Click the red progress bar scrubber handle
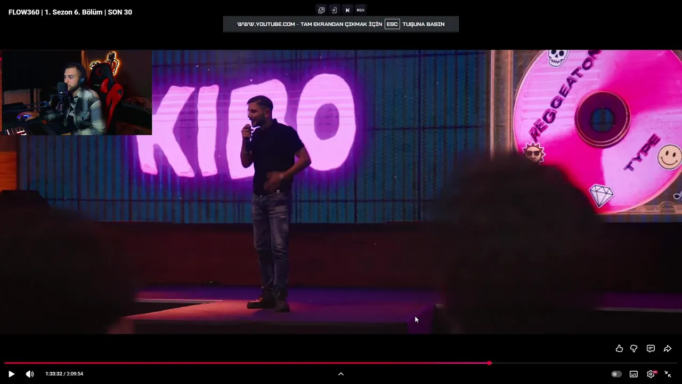The height and width of the screenshot is (384, 682). pos(490,363)
